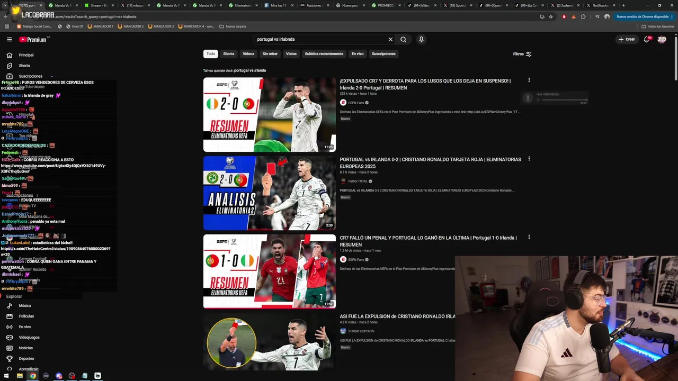
Task: Play the Irlanda 2-0 Portugal RESUMEN thumbnail
Action: tap(270, 114)
